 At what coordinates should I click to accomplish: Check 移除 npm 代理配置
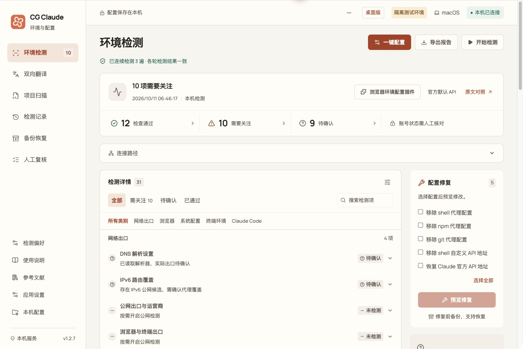420,225
